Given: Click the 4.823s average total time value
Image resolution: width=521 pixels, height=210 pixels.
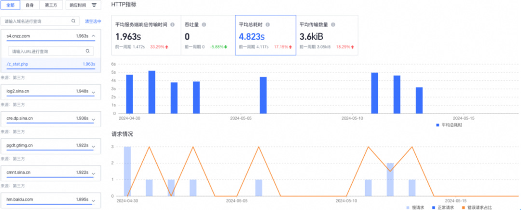Looking at the screenshot, I should point(252,36).
